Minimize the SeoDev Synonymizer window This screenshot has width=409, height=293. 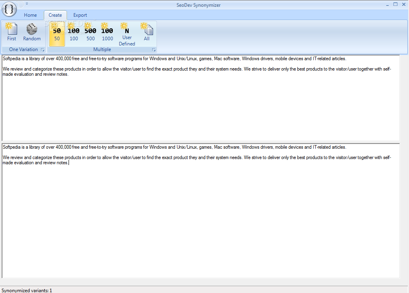pyautogui.click(x=387, y=5)
